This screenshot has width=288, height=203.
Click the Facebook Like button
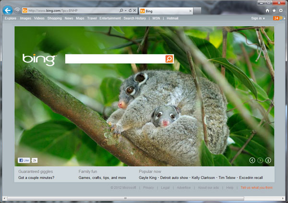24,160
